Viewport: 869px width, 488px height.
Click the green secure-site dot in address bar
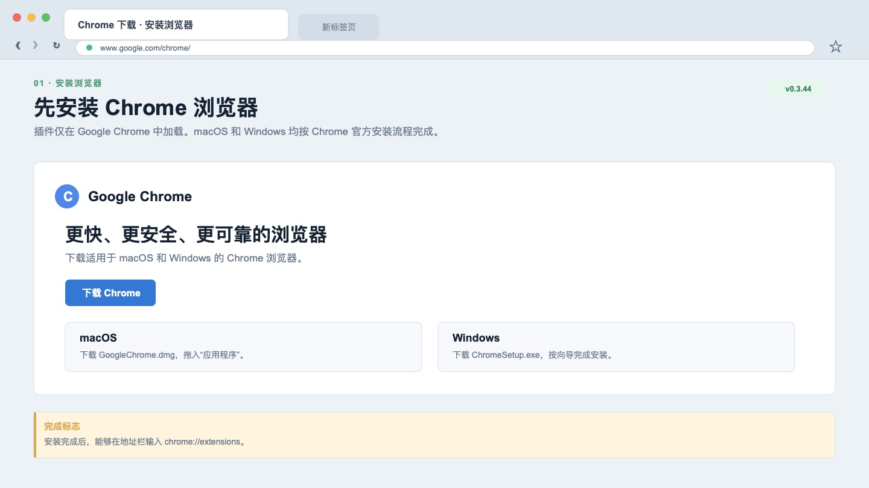[89, 48]
